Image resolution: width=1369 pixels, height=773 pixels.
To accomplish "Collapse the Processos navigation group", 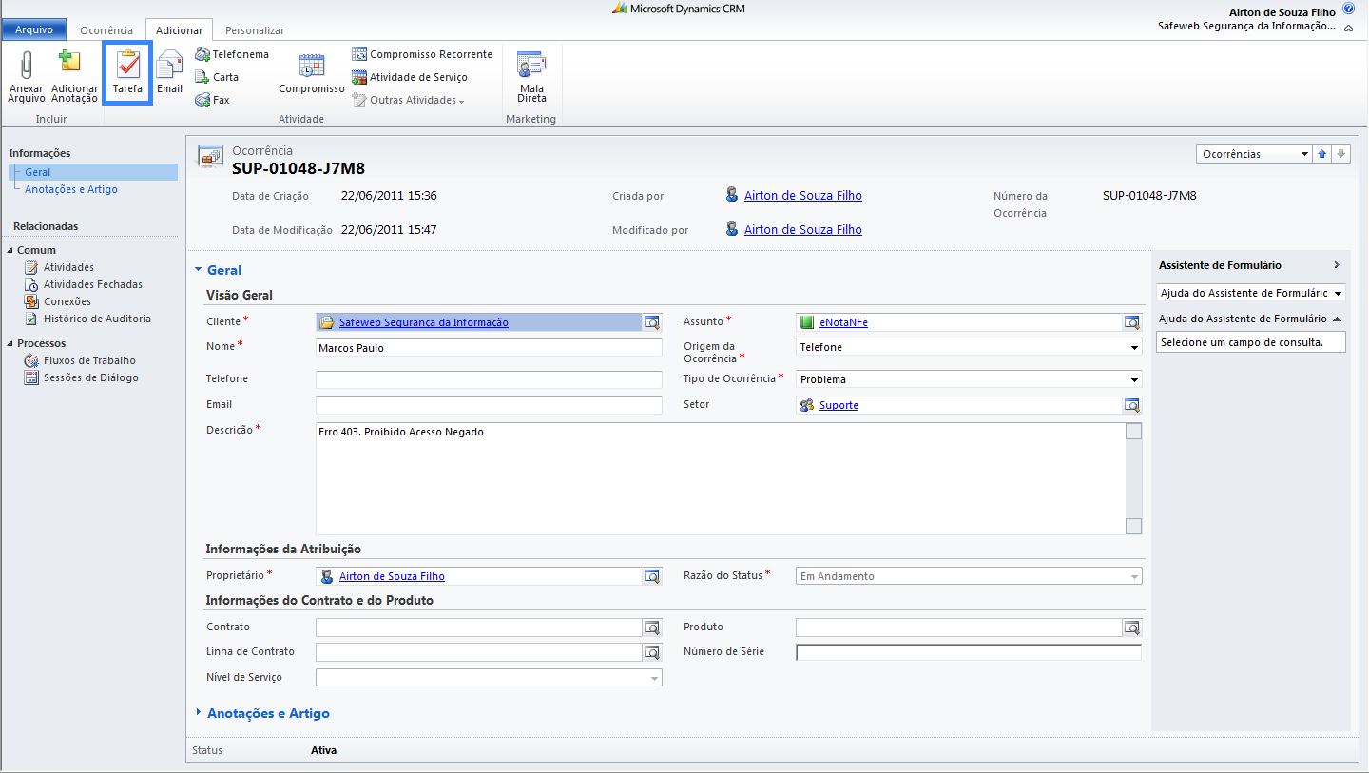I will pos(10,343).
